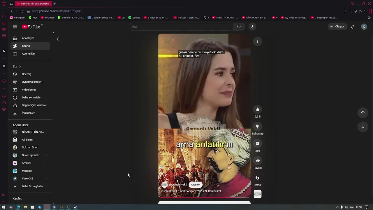Open MrBeast channel
The image size is (373, 210).
click(x=30, y=171)
